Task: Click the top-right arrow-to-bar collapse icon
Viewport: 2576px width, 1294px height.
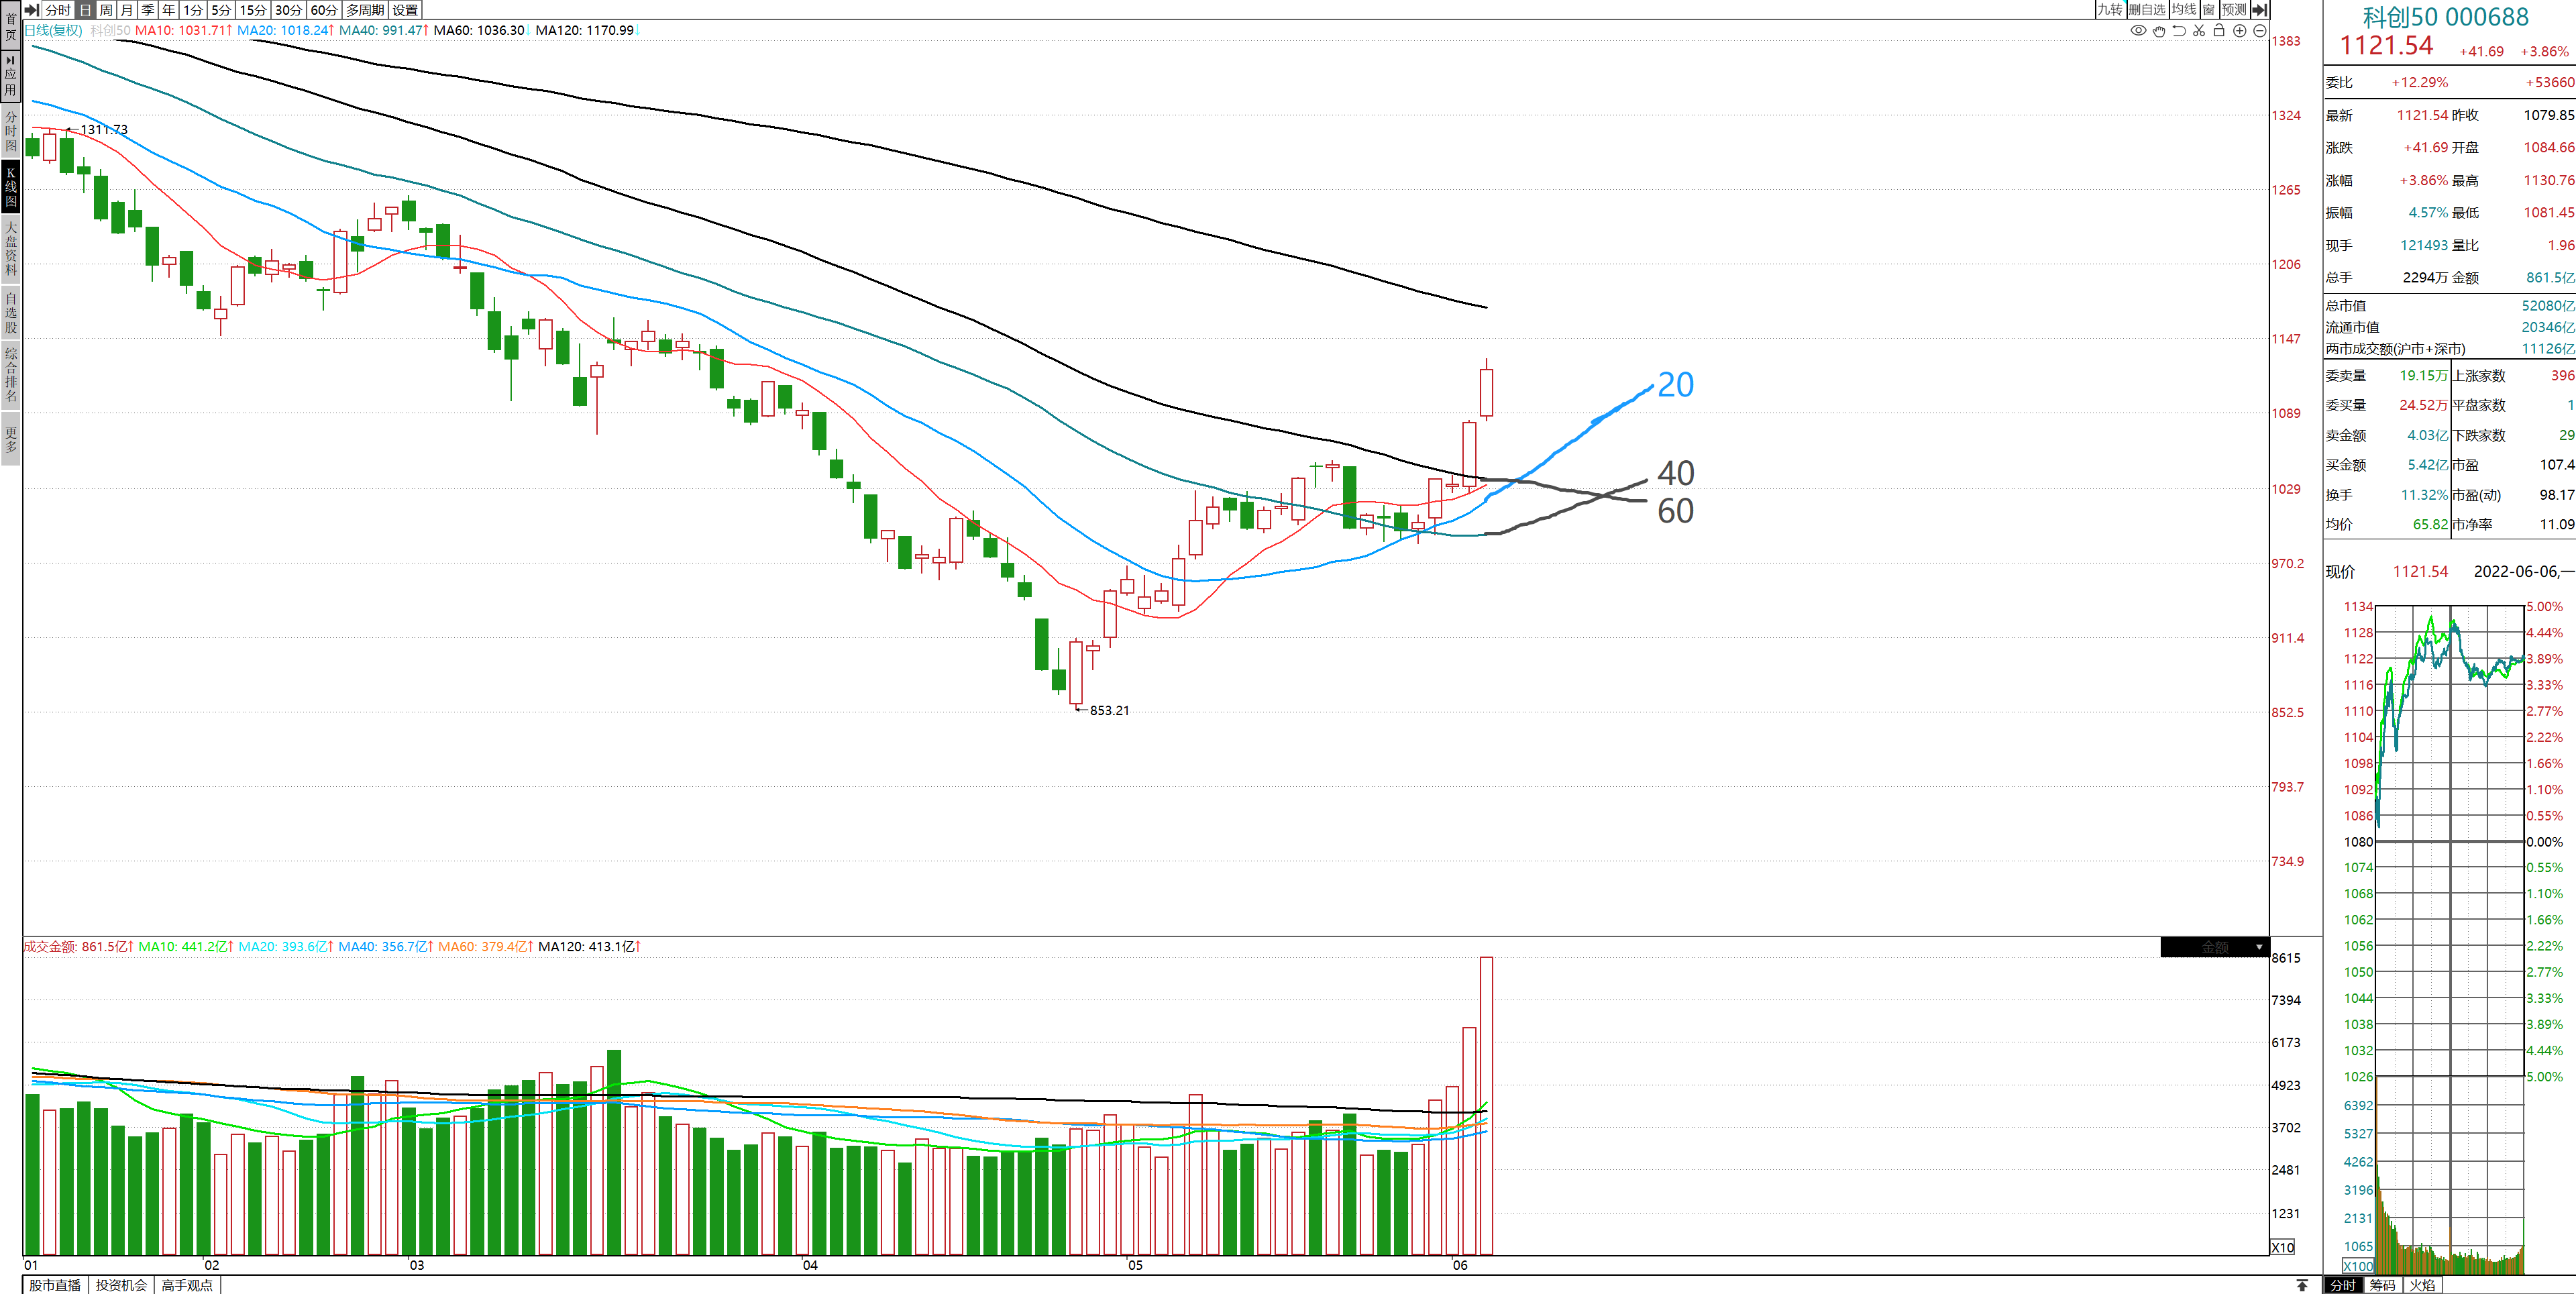Action: (2259, 9)
